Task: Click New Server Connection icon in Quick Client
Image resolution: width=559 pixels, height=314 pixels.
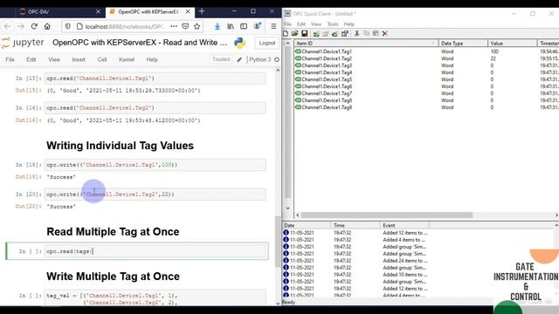Action: pos(316,33)
